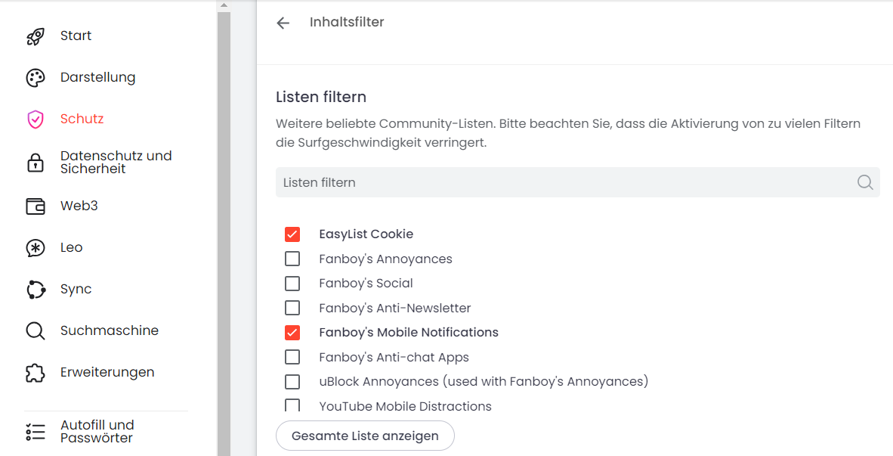Click the puzzle piece icon for Erweiterungen
893x456 pixels.
[36, 373]
